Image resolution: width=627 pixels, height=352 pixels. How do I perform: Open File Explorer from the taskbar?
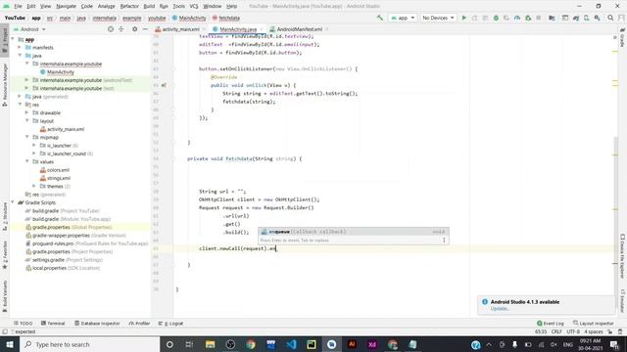pos(211,344)
